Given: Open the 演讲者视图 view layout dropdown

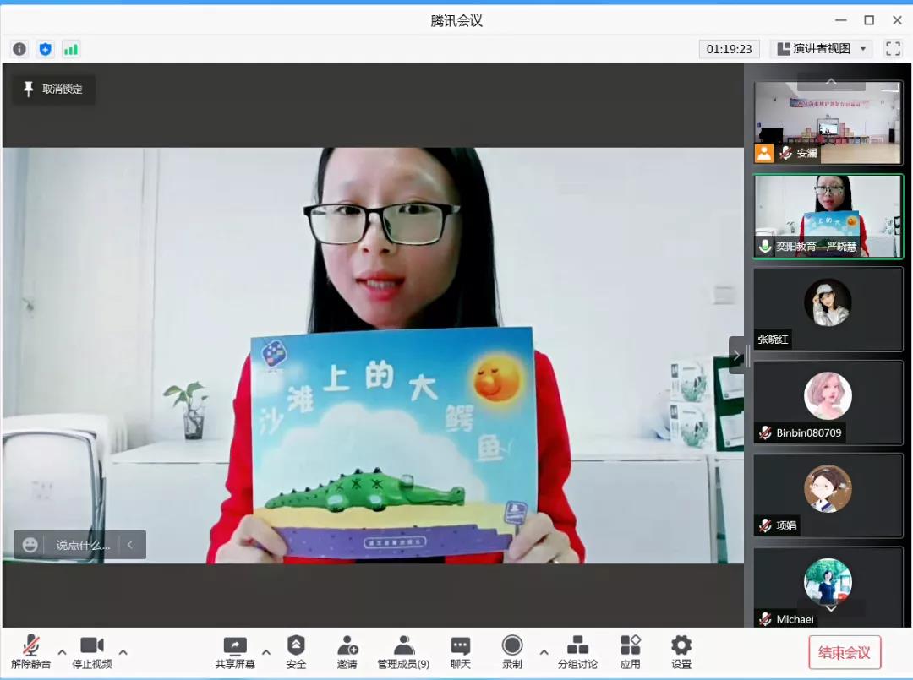Looking at the screenshot, I should click(x=822, y=48).
